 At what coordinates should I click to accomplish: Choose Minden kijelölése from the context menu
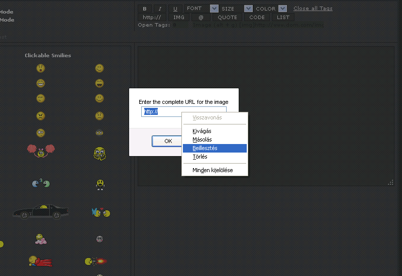pyautogui.click(x=215, y=170)
